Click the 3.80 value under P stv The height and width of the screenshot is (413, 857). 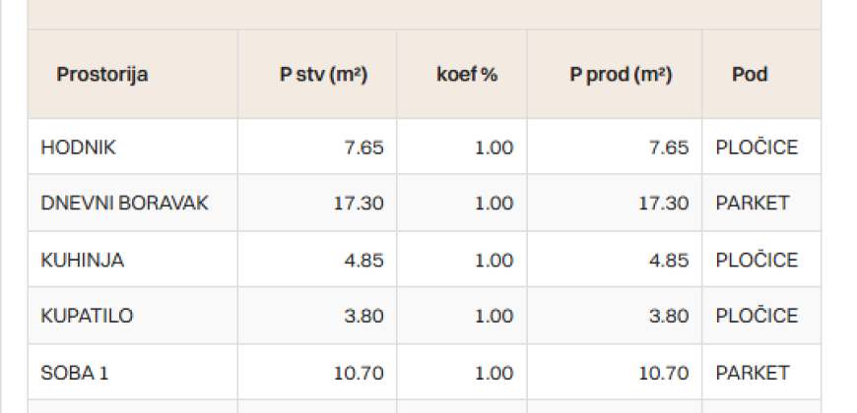pyautogui.click(x=364, y=316)
